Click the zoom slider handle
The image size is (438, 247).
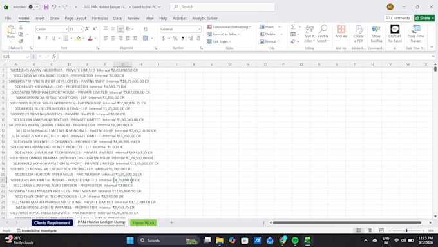tap(406, 230)
